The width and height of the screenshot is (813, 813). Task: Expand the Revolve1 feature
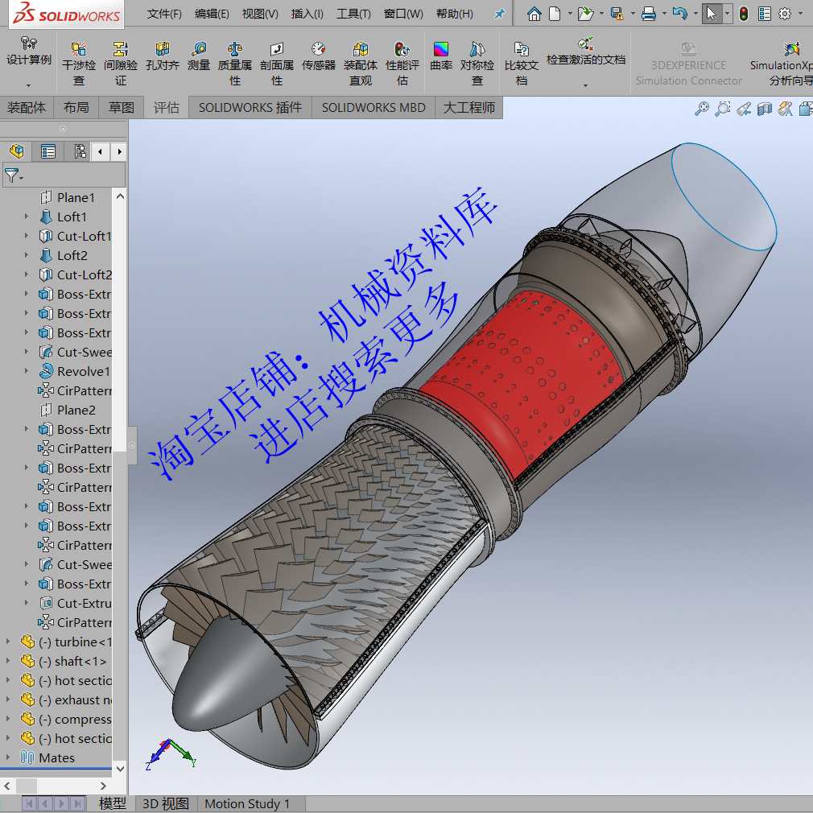[27, 371]
